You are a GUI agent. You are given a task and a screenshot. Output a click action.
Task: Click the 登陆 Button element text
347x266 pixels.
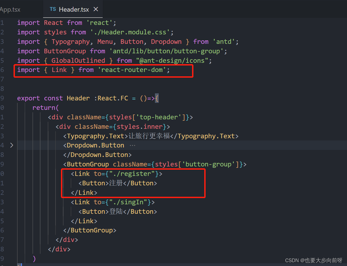point(116,211)
